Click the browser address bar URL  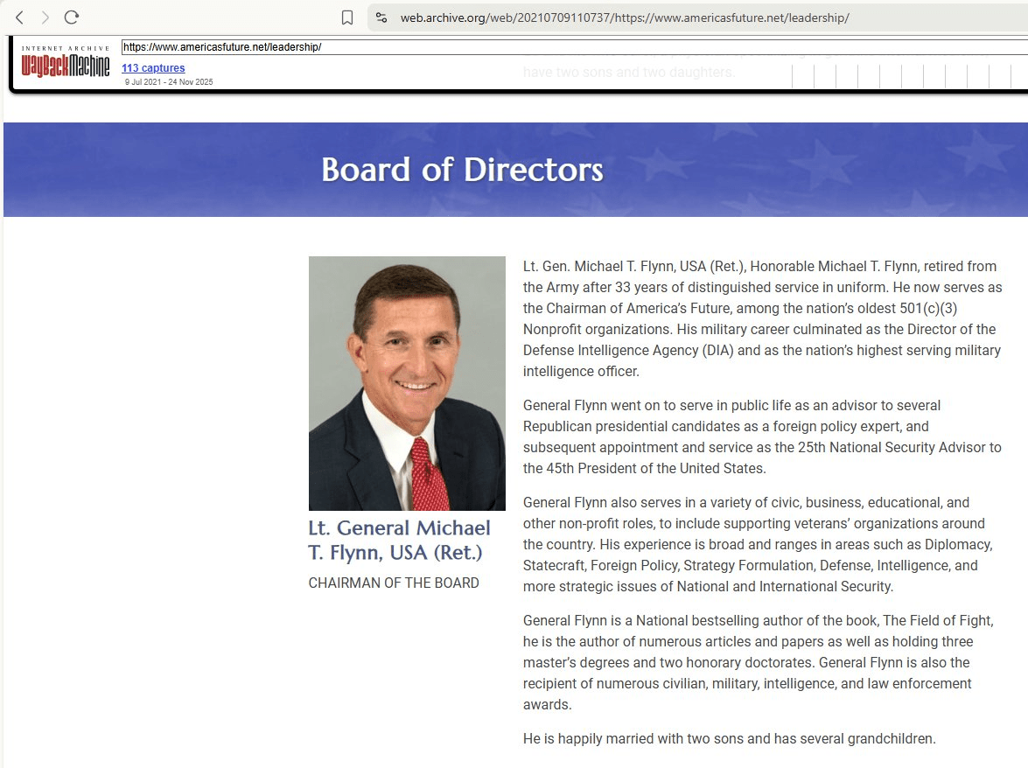click(625, 17)
